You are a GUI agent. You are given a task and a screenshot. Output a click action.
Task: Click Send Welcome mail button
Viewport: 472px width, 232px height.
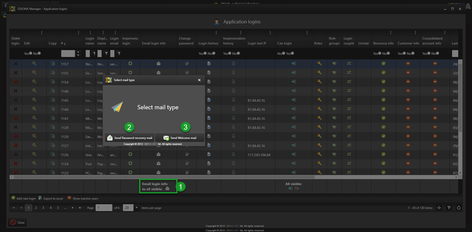[x=180, y=138]
